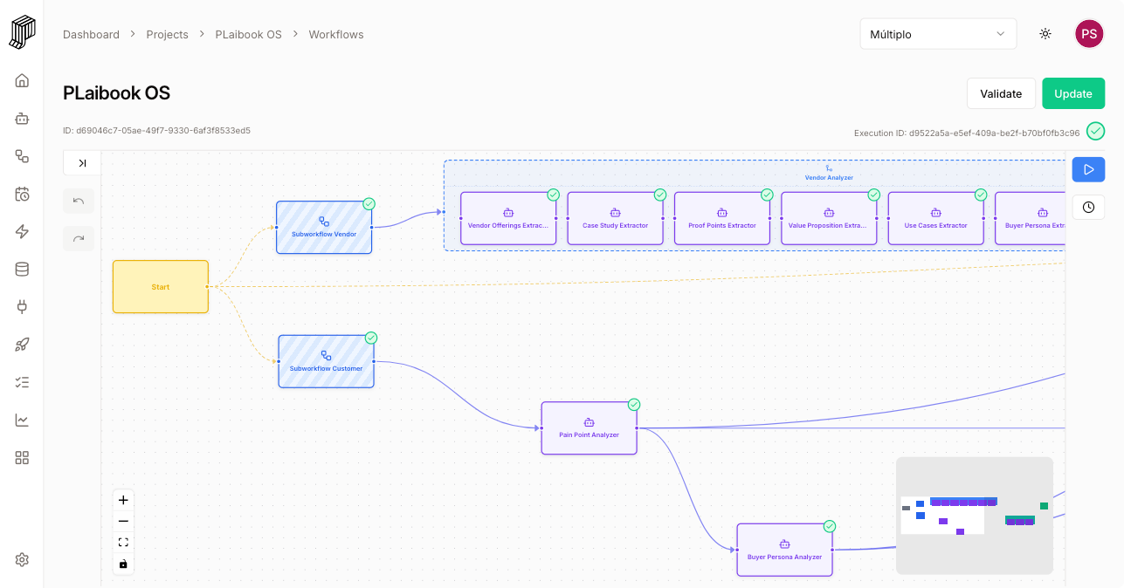Zoom in on the workflow canvas
Screen dimensions: 1124x588
[x=123, y=500]
